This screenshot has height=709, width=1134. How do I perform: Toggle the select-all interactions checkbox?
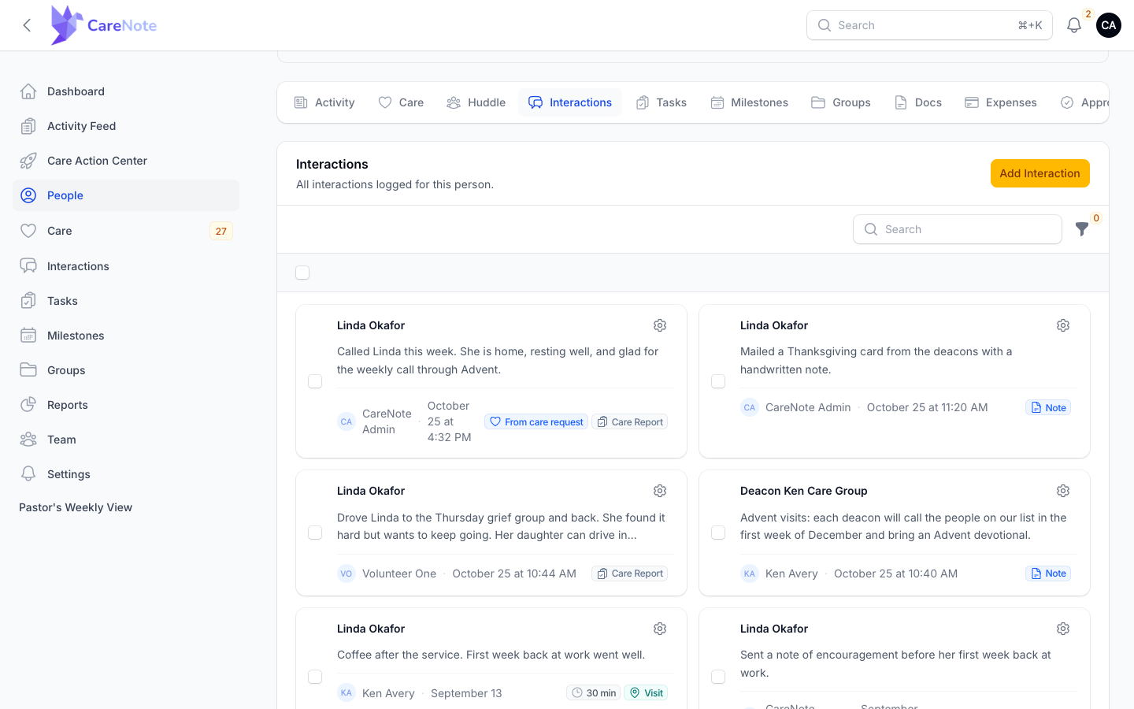[302, 273]
